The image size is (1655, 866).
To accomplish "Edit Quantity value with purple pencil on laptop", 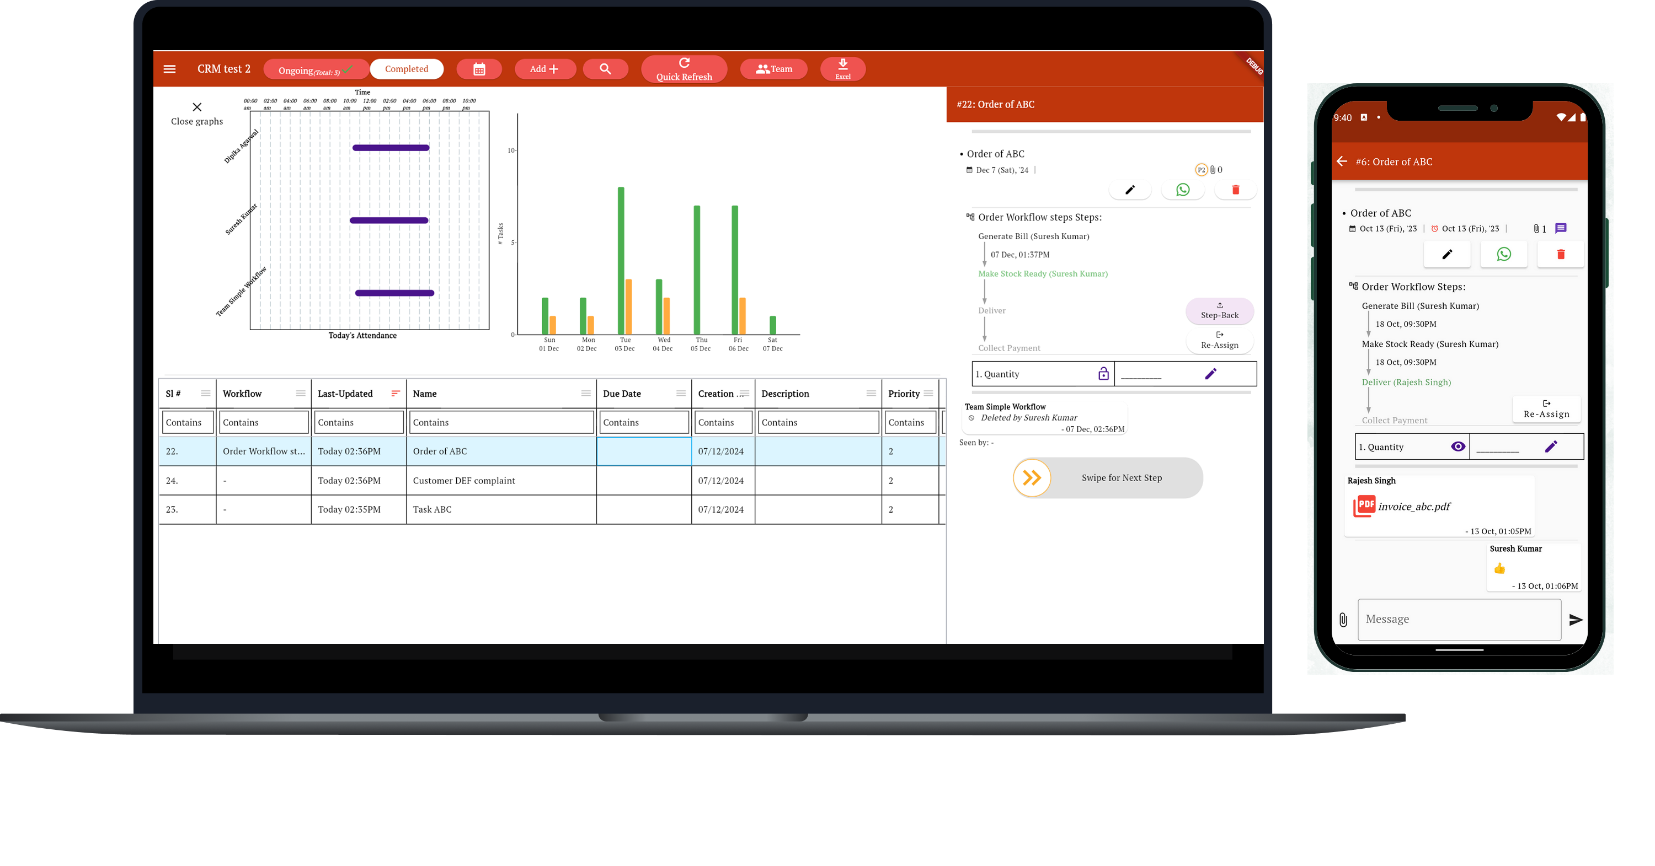I will (1210, 374).
